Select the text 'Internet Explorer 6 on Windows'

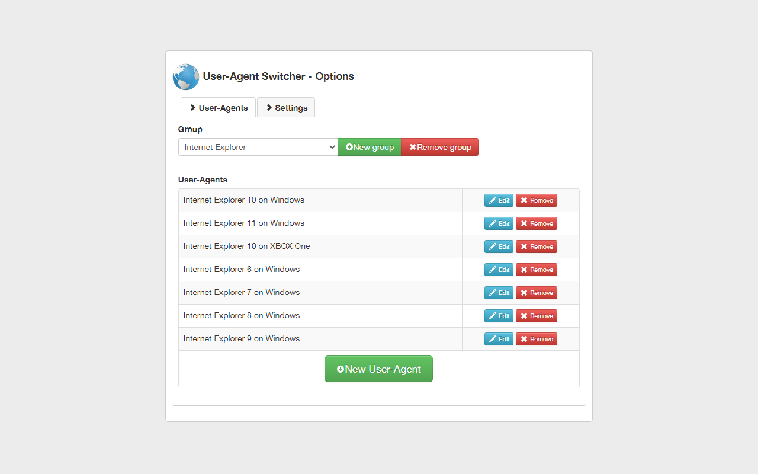pyautogui.click(x=242, y=270)
